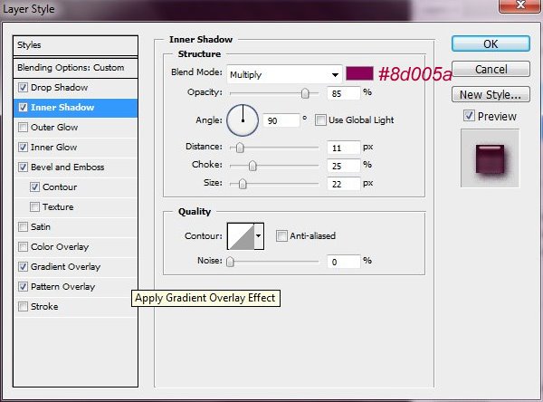This screenshot has width=543, height=402.
Task: Expand the Contour dropdown arrow
Action: (259, 236)
